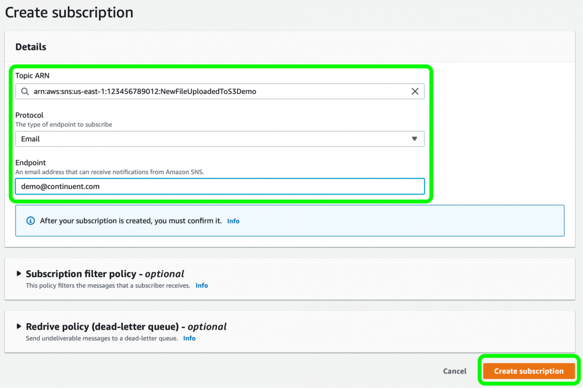Click inside the Topic ARN search field

tap(220, 91)
